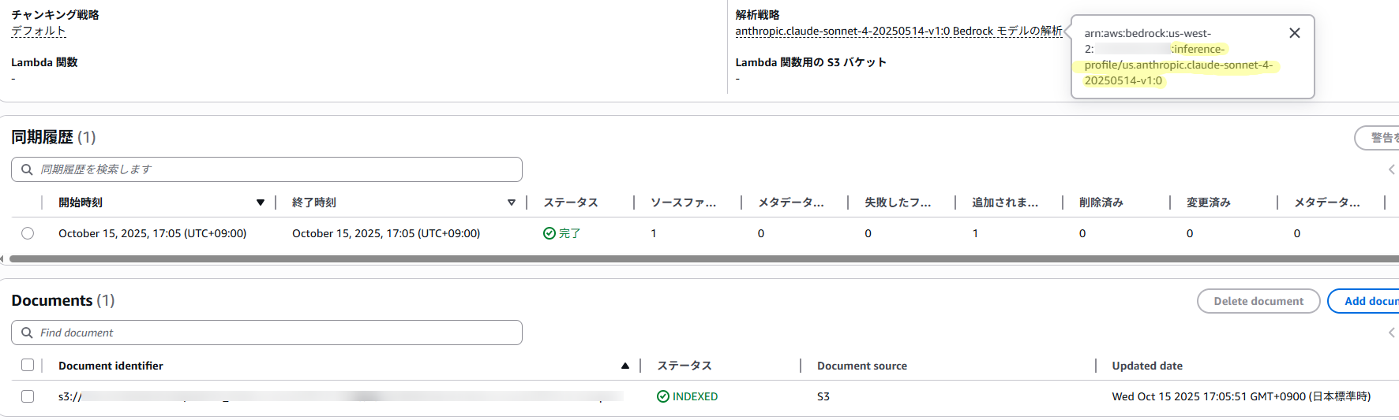The image size is (1399, 420).
Task: Select the October 15 sync history radio button
Action: pos(28,233)
